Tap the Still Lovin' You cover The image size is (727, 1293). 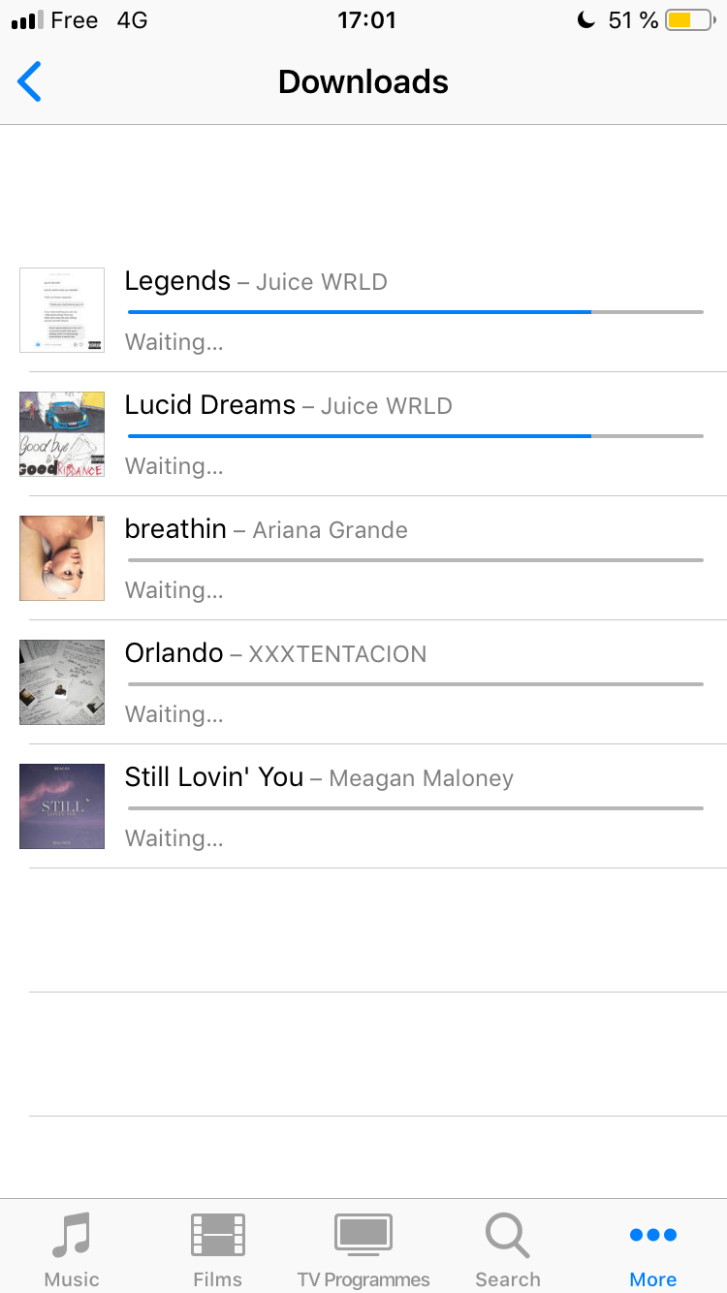pos(62,806)
